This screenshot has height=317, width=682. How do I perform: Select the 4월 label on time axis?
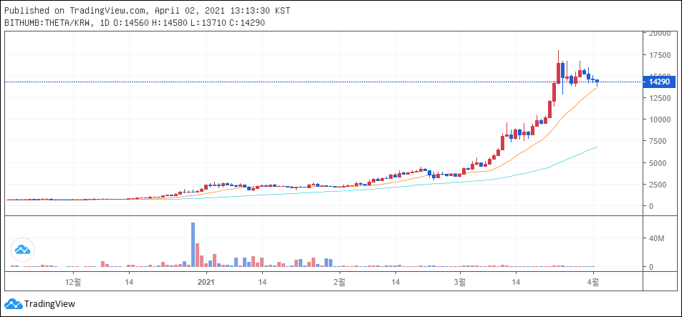pyautogui.click(x=595, y=283)
